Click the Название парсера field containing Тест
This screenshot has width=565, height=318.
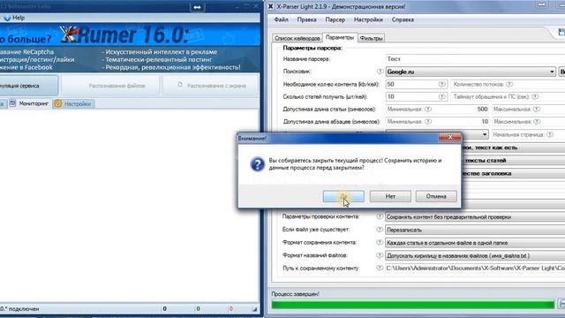(x=475, y=59)
